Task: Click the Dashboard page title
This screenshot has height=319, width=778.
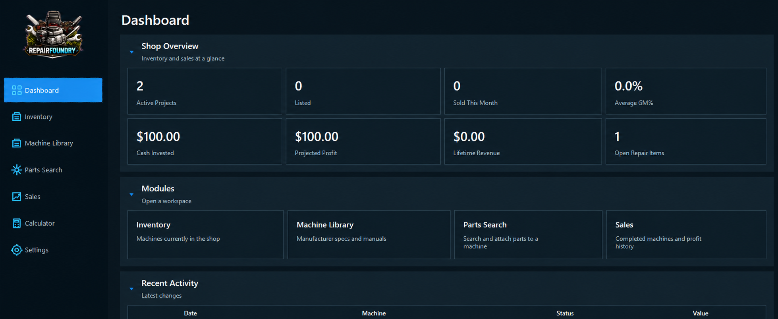Action: (155, 20)
